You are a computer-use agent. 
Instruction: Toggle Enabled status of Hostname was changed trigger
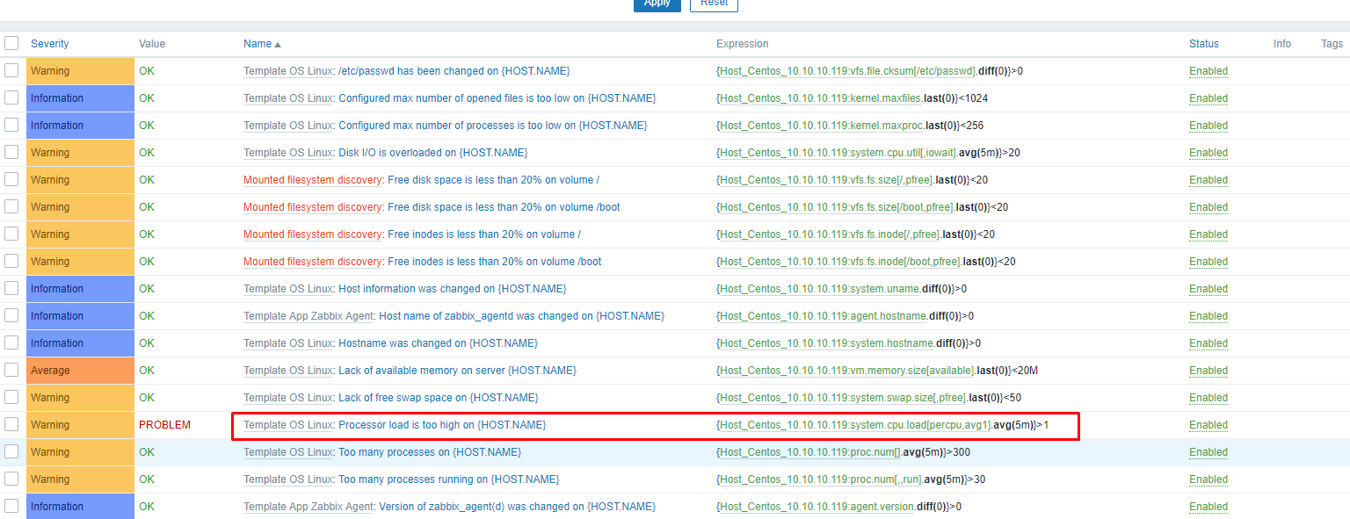coord(1208,343)
